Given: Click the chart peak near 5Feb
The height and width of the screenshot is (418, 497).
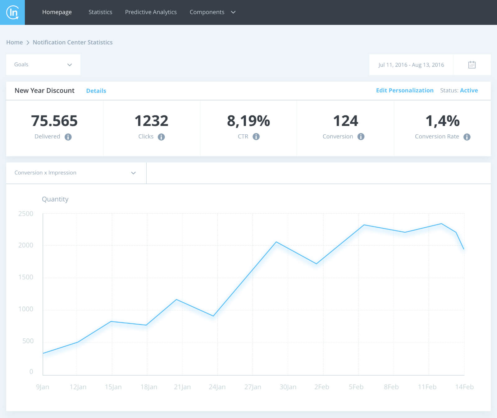Looking at the screenshot, I should (x=364, y=225).
